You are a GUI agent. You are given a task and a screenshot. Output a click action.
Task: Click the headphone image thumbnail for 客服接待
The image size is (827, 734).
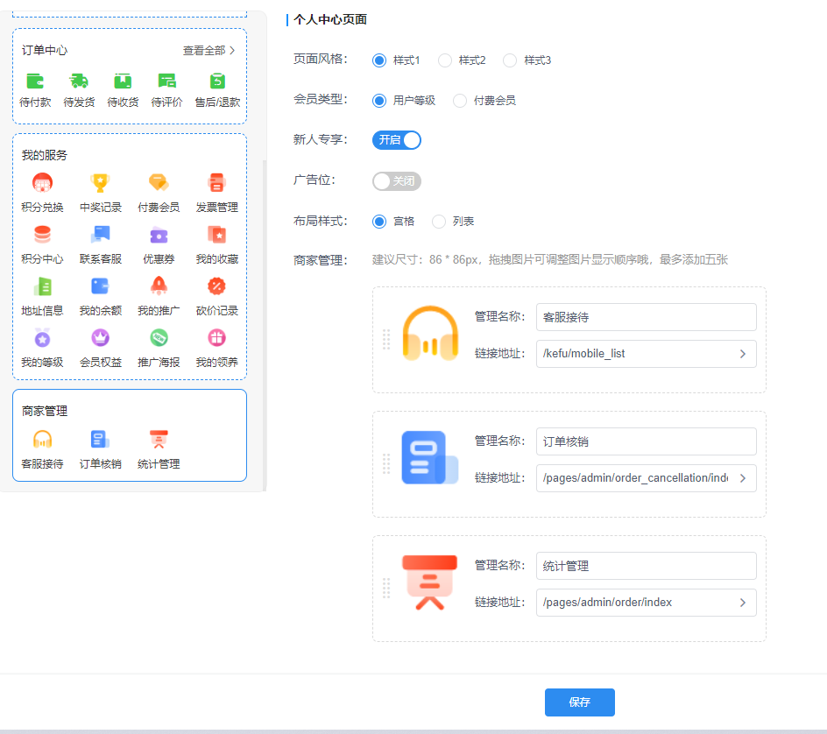point(430,333)
